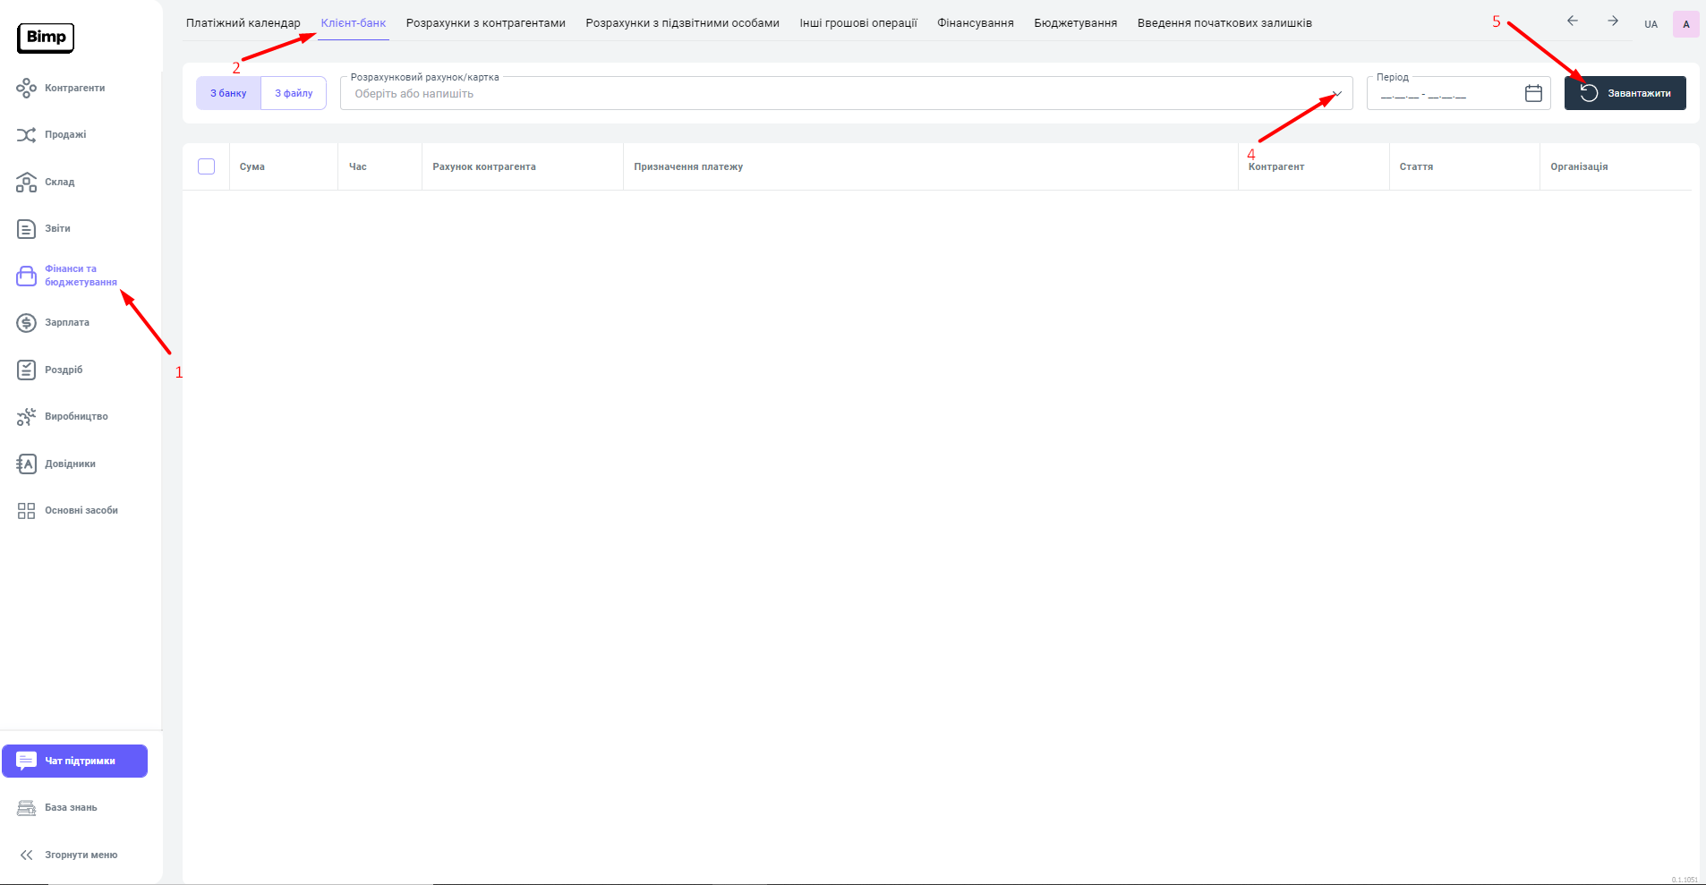Click the calendar icon in Період field
The height and width of the screenshot is (885, 1706).
click(1533, 93)
